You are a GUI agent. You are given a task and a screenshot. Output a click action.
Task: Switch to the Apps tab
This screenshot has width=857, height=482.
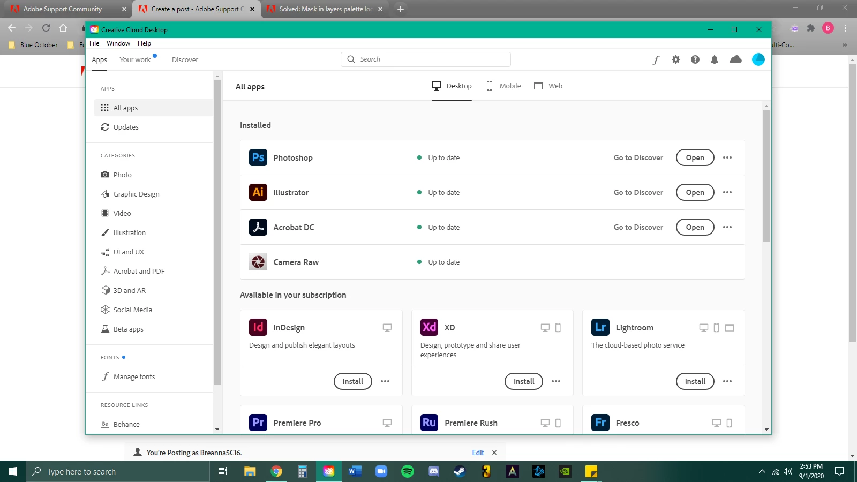(99, 60)
